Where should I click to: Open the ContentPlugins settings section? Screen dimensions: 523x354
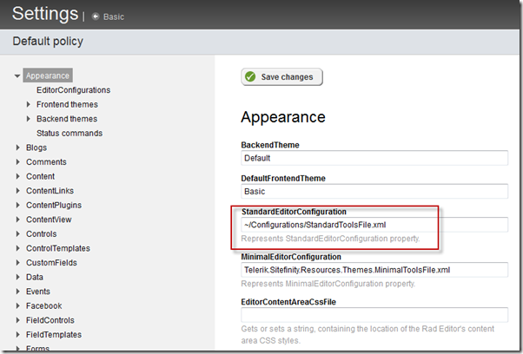tap(54, 206)
